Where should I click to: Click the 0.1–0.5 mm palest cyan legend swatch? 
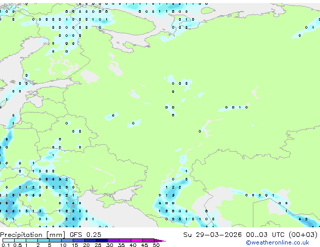(x=9, y=240)
